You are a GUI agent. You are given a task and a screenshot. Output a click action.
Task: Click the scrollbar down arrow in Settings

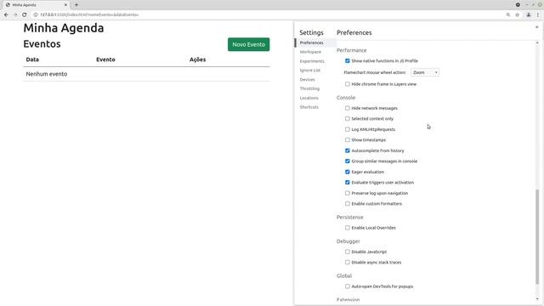(x=537, y=298)
